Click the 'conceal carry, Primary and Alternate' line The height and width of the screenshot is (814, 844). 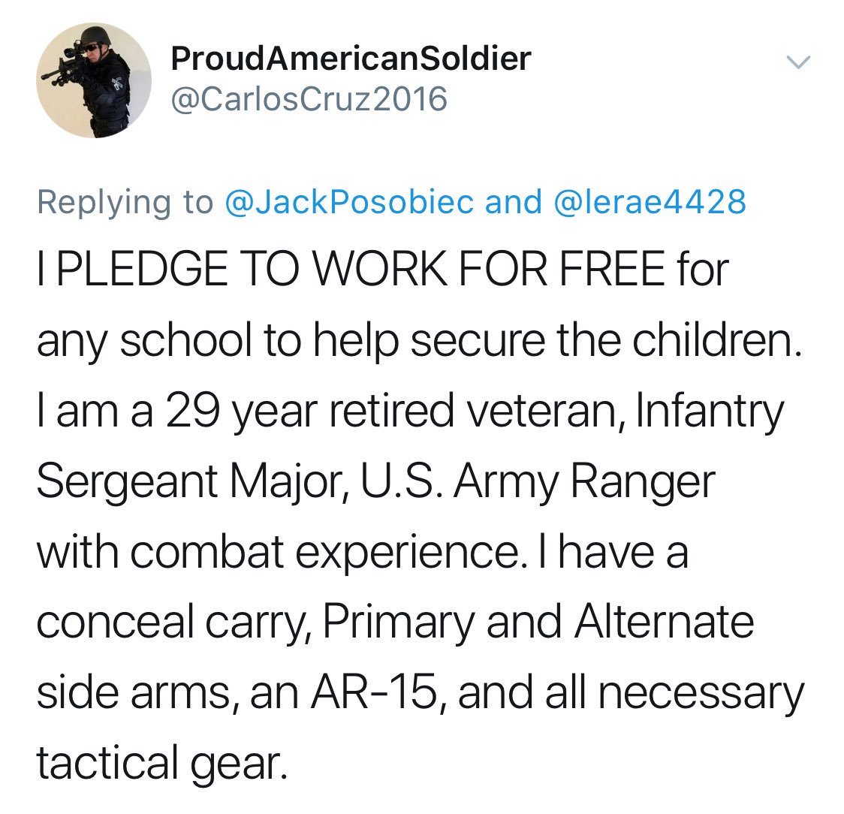(x=395, y=623)
